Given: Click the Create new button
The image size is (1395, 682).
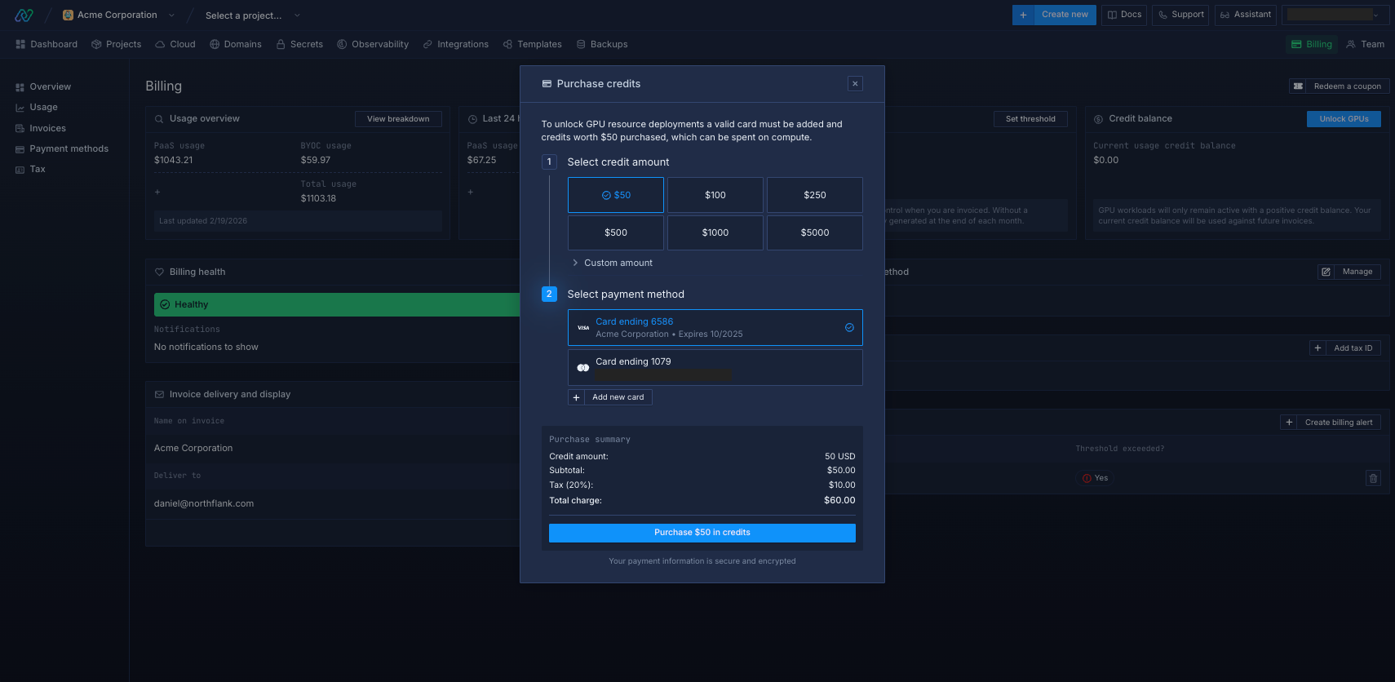Looking at the screenshot, I should tap(1065, 15).
